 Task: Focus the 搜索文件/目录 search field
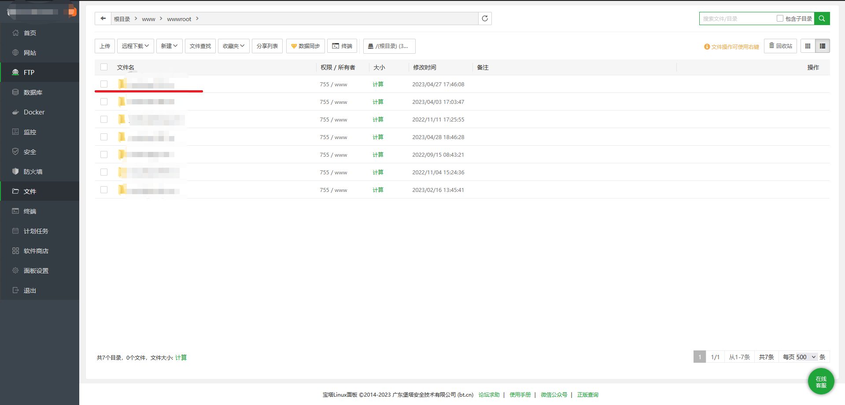tap(738, 18)
